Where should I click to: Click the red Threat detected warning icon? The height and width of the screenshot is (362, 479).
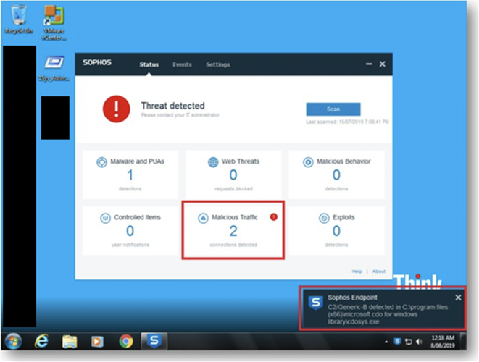[x=116, y=109]
